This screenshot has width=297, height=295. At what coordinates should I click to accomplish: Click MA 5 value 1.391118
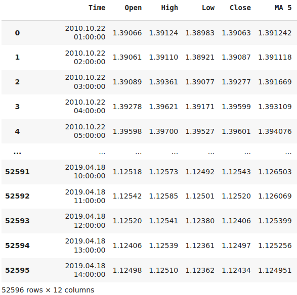[x=275, y=57]
